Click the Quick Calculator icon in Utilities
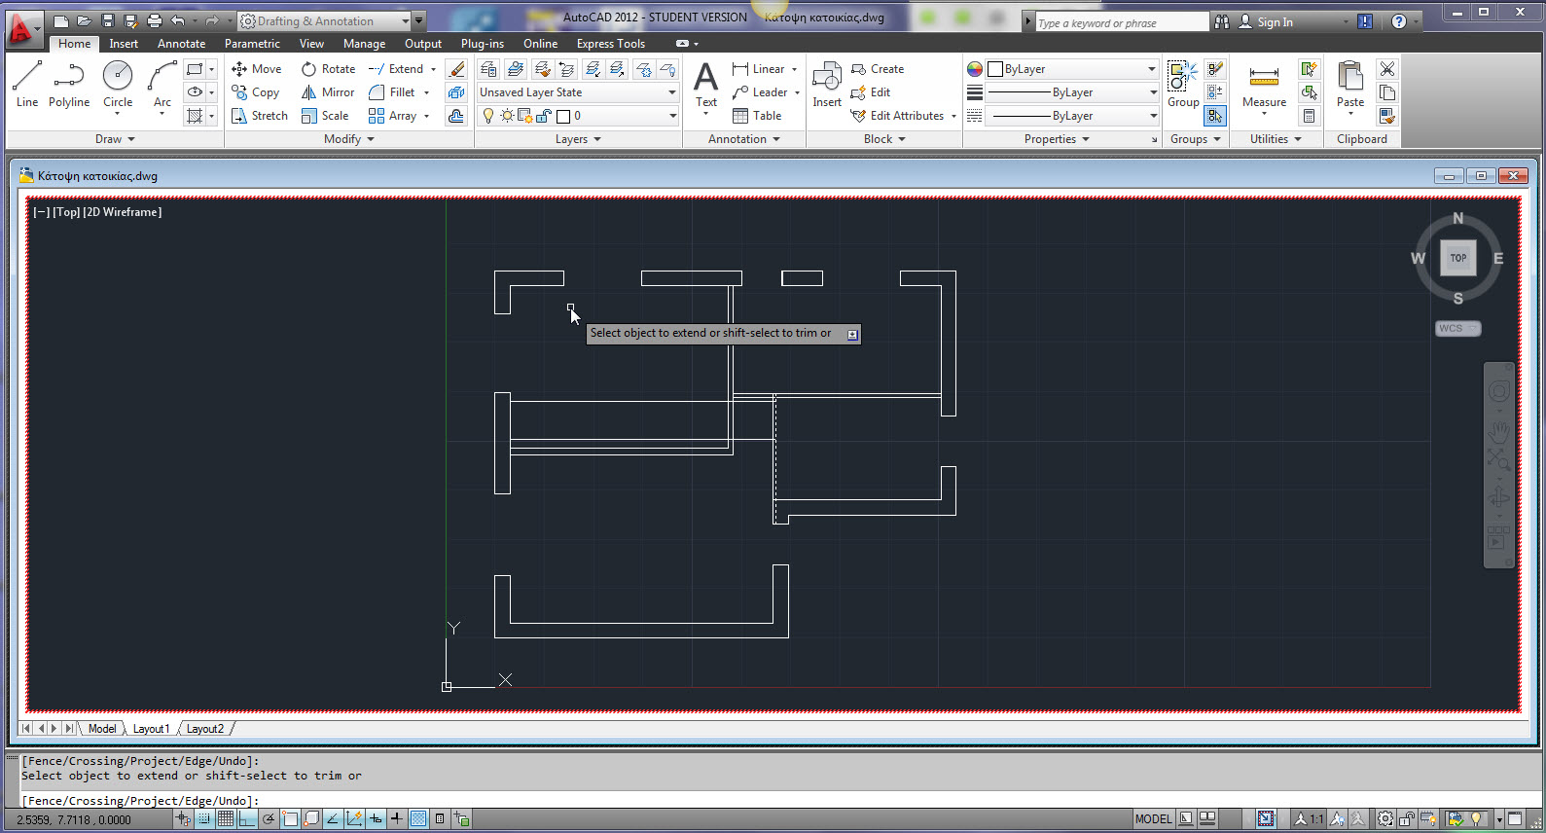 (x=1310, y=116)
